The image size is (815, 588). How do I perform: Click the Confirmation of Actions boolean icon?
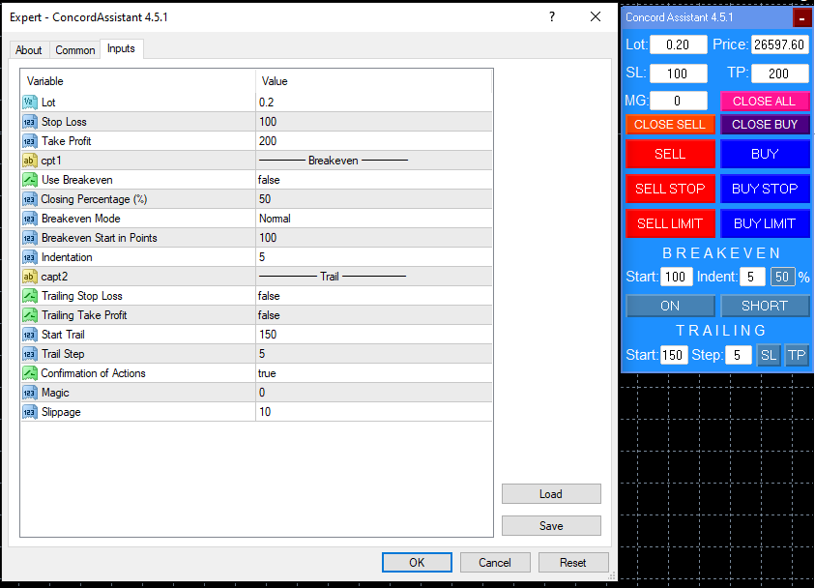pyautogui.click(x=30, y=373)
